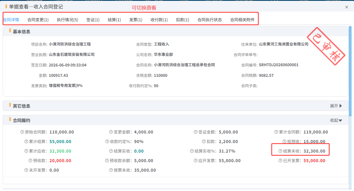354x191 pixels.
Task: Open the 合同变更(1) tab
Action: click(x=38, y=20)
